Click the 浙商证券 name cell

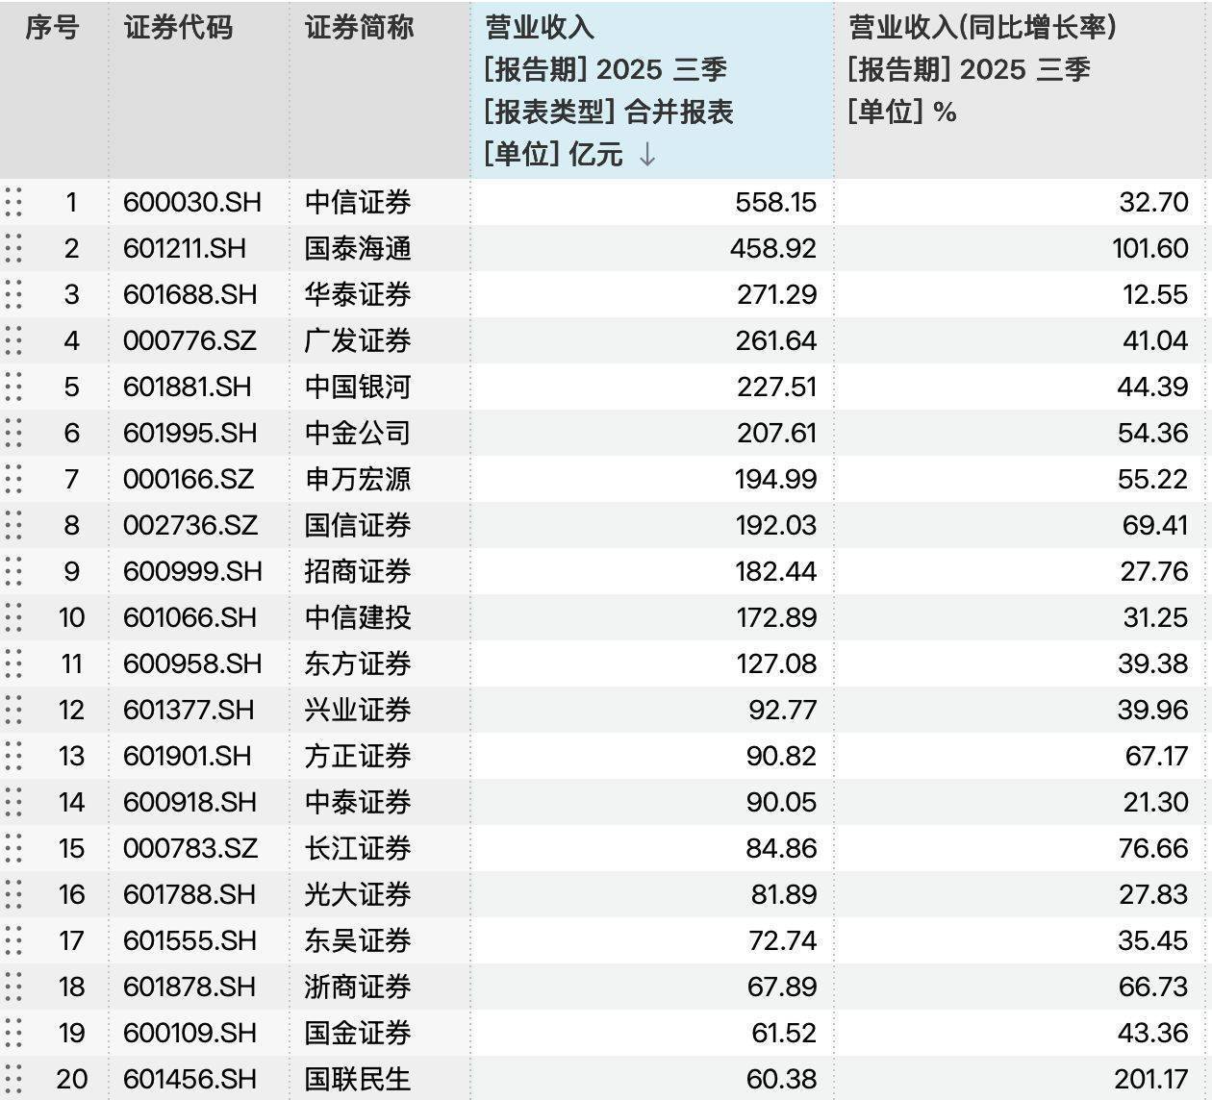pos(357,987)
